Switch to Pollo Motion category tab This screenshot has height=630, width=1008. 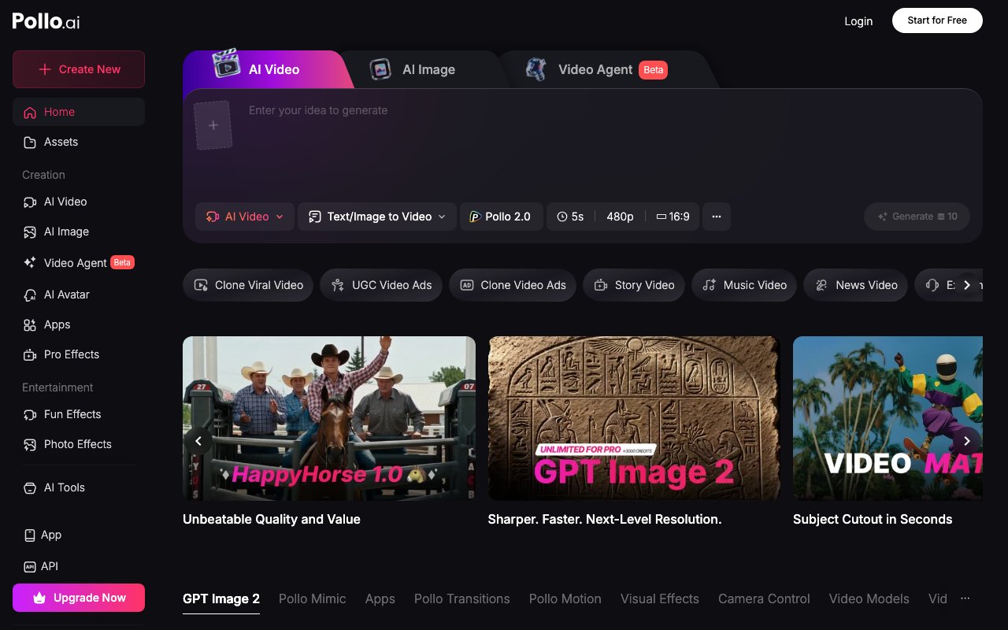(565, 599)
